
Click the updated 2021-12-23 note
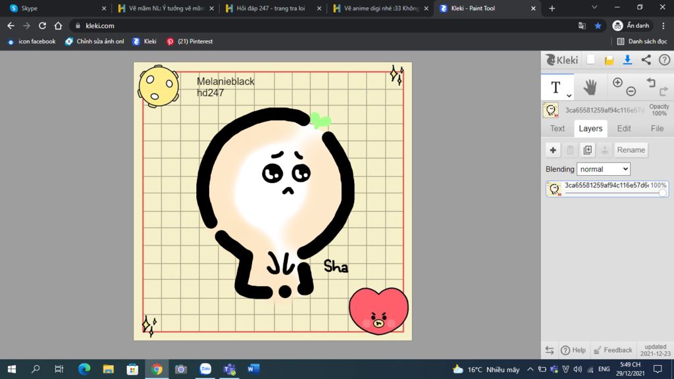coord(655,350)
